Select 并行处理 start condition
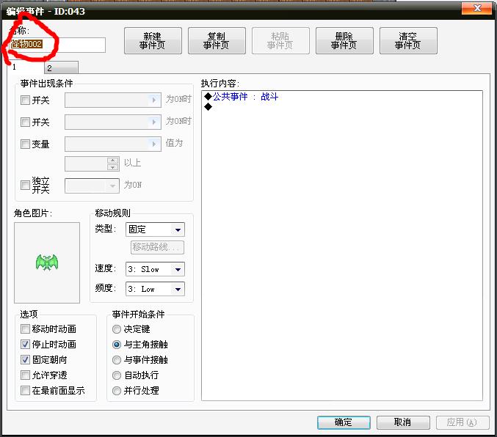This screenshot has height=437, width=497. (117, 391)
